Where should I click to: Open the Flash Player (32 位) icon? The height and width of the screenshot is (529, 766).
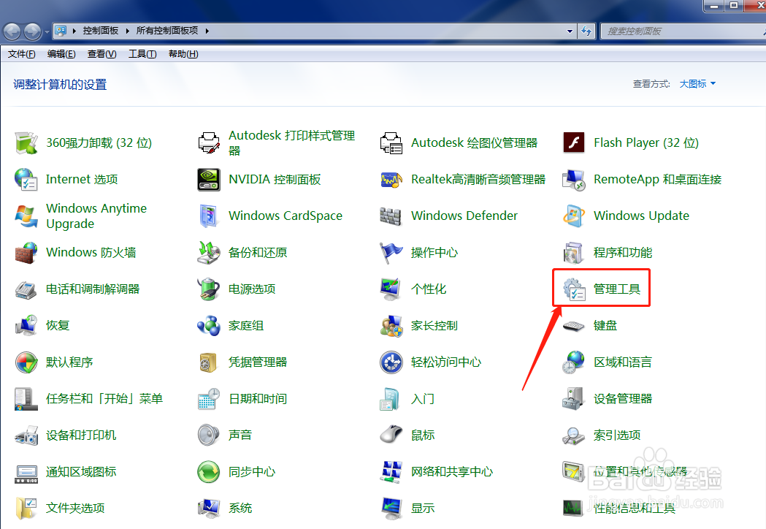click(574, 142)
